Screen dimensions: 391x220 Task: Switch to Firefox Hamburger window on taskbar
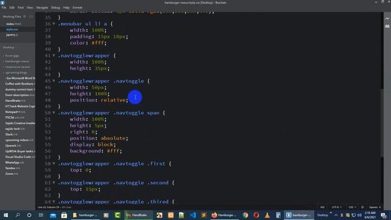pos(224,215)
